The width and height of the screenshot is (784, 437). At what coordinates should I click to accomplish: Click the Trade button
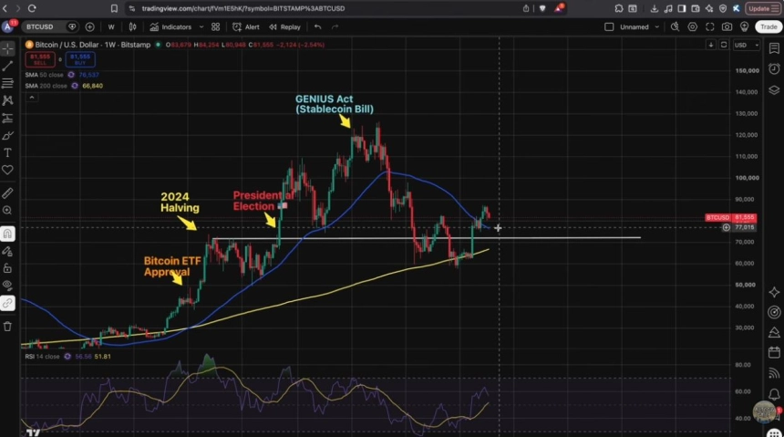[x=769, y=27]
